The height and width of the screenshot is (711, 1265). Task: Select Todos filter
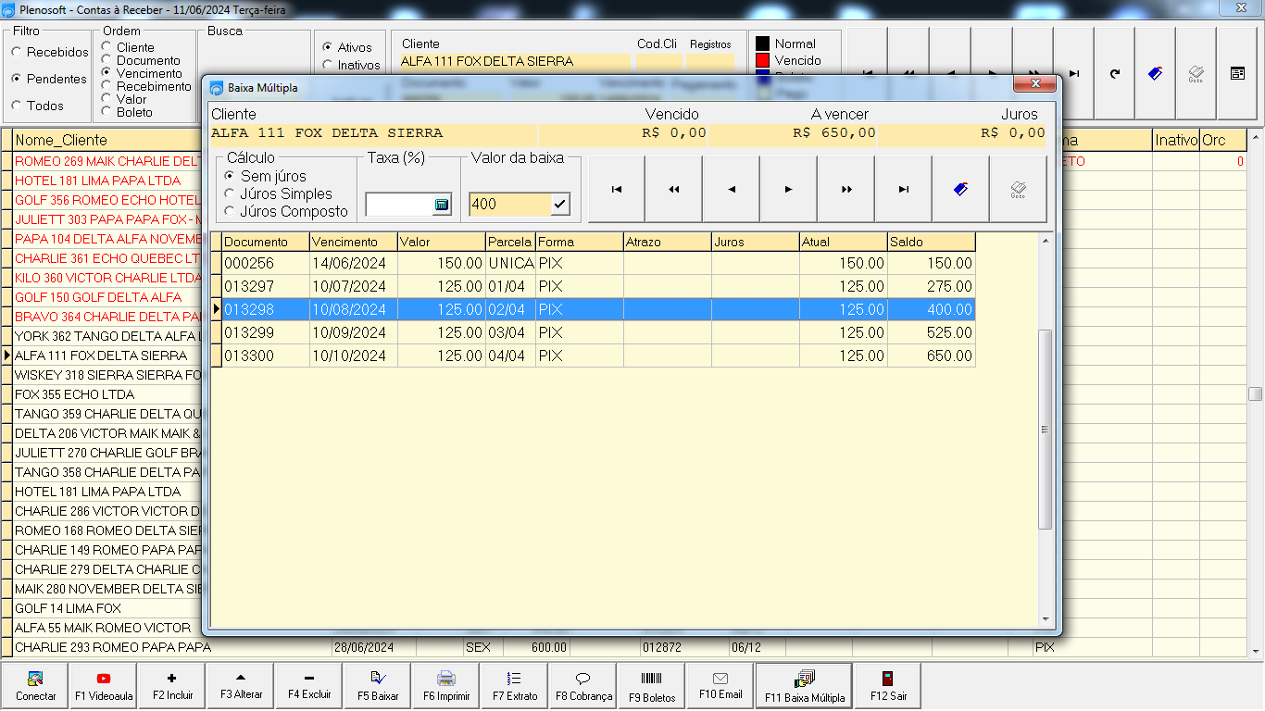[x=38, y=106]
